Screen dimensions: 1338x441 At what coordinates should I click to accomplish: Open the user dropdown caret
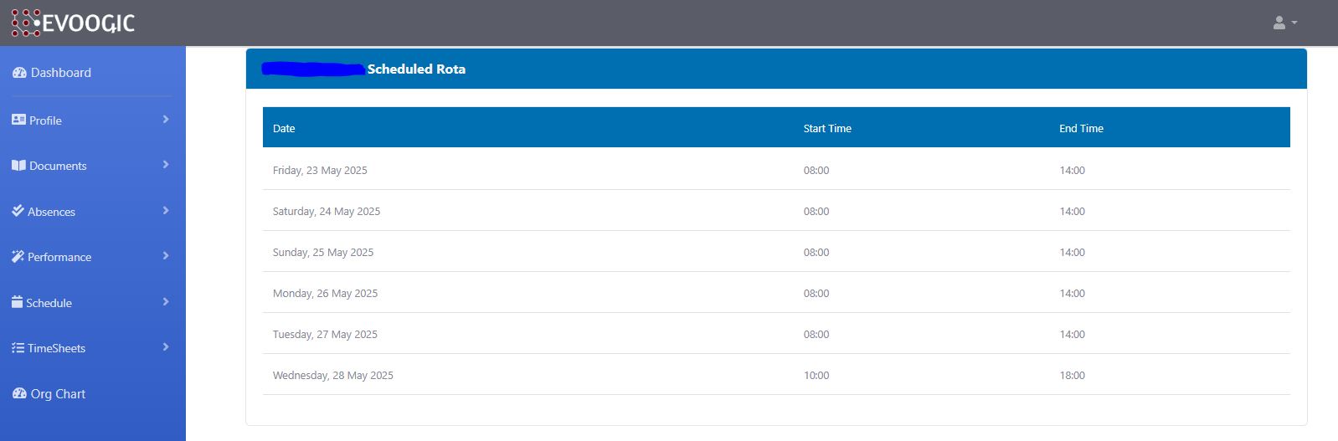1294,23
